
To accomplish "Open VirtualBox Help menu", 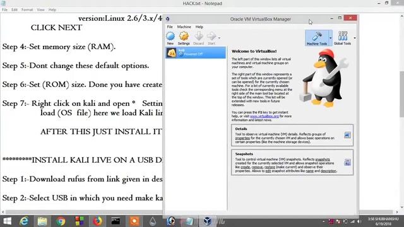I will tap(199, 26).
